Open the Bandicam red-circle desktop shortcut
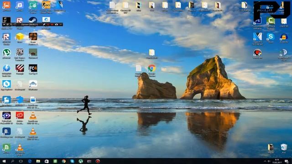Image resolution: width=292 pixels, height=164 pixels. pyautogui.click(x=257, y=53)
